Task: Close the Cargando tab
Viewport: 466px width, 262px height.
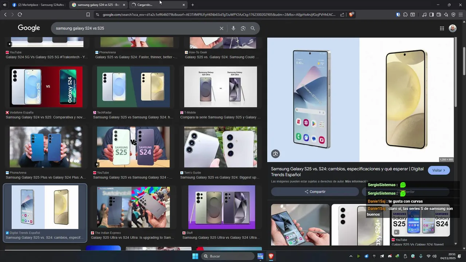Action: point(183,5)
